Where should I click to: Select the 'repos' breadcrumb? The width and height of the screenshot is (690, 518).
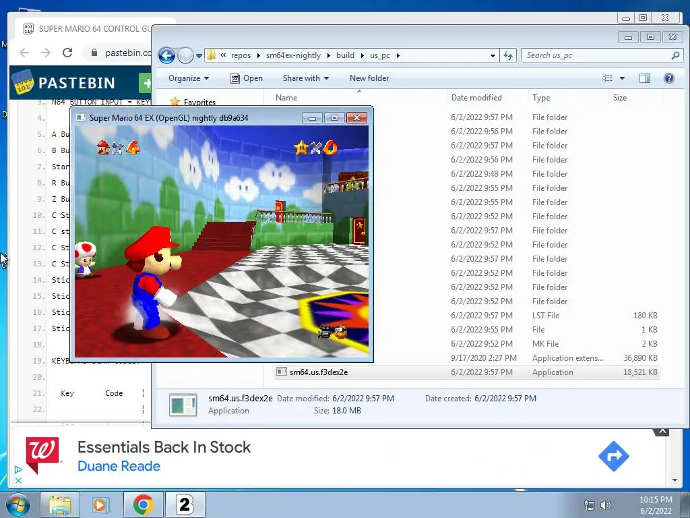click(x=241, y=55)
